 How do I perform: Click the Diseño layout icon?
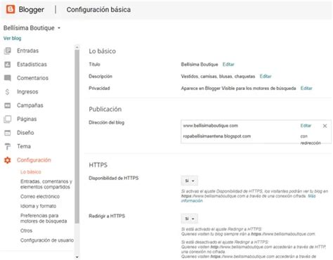pos(8,133)
